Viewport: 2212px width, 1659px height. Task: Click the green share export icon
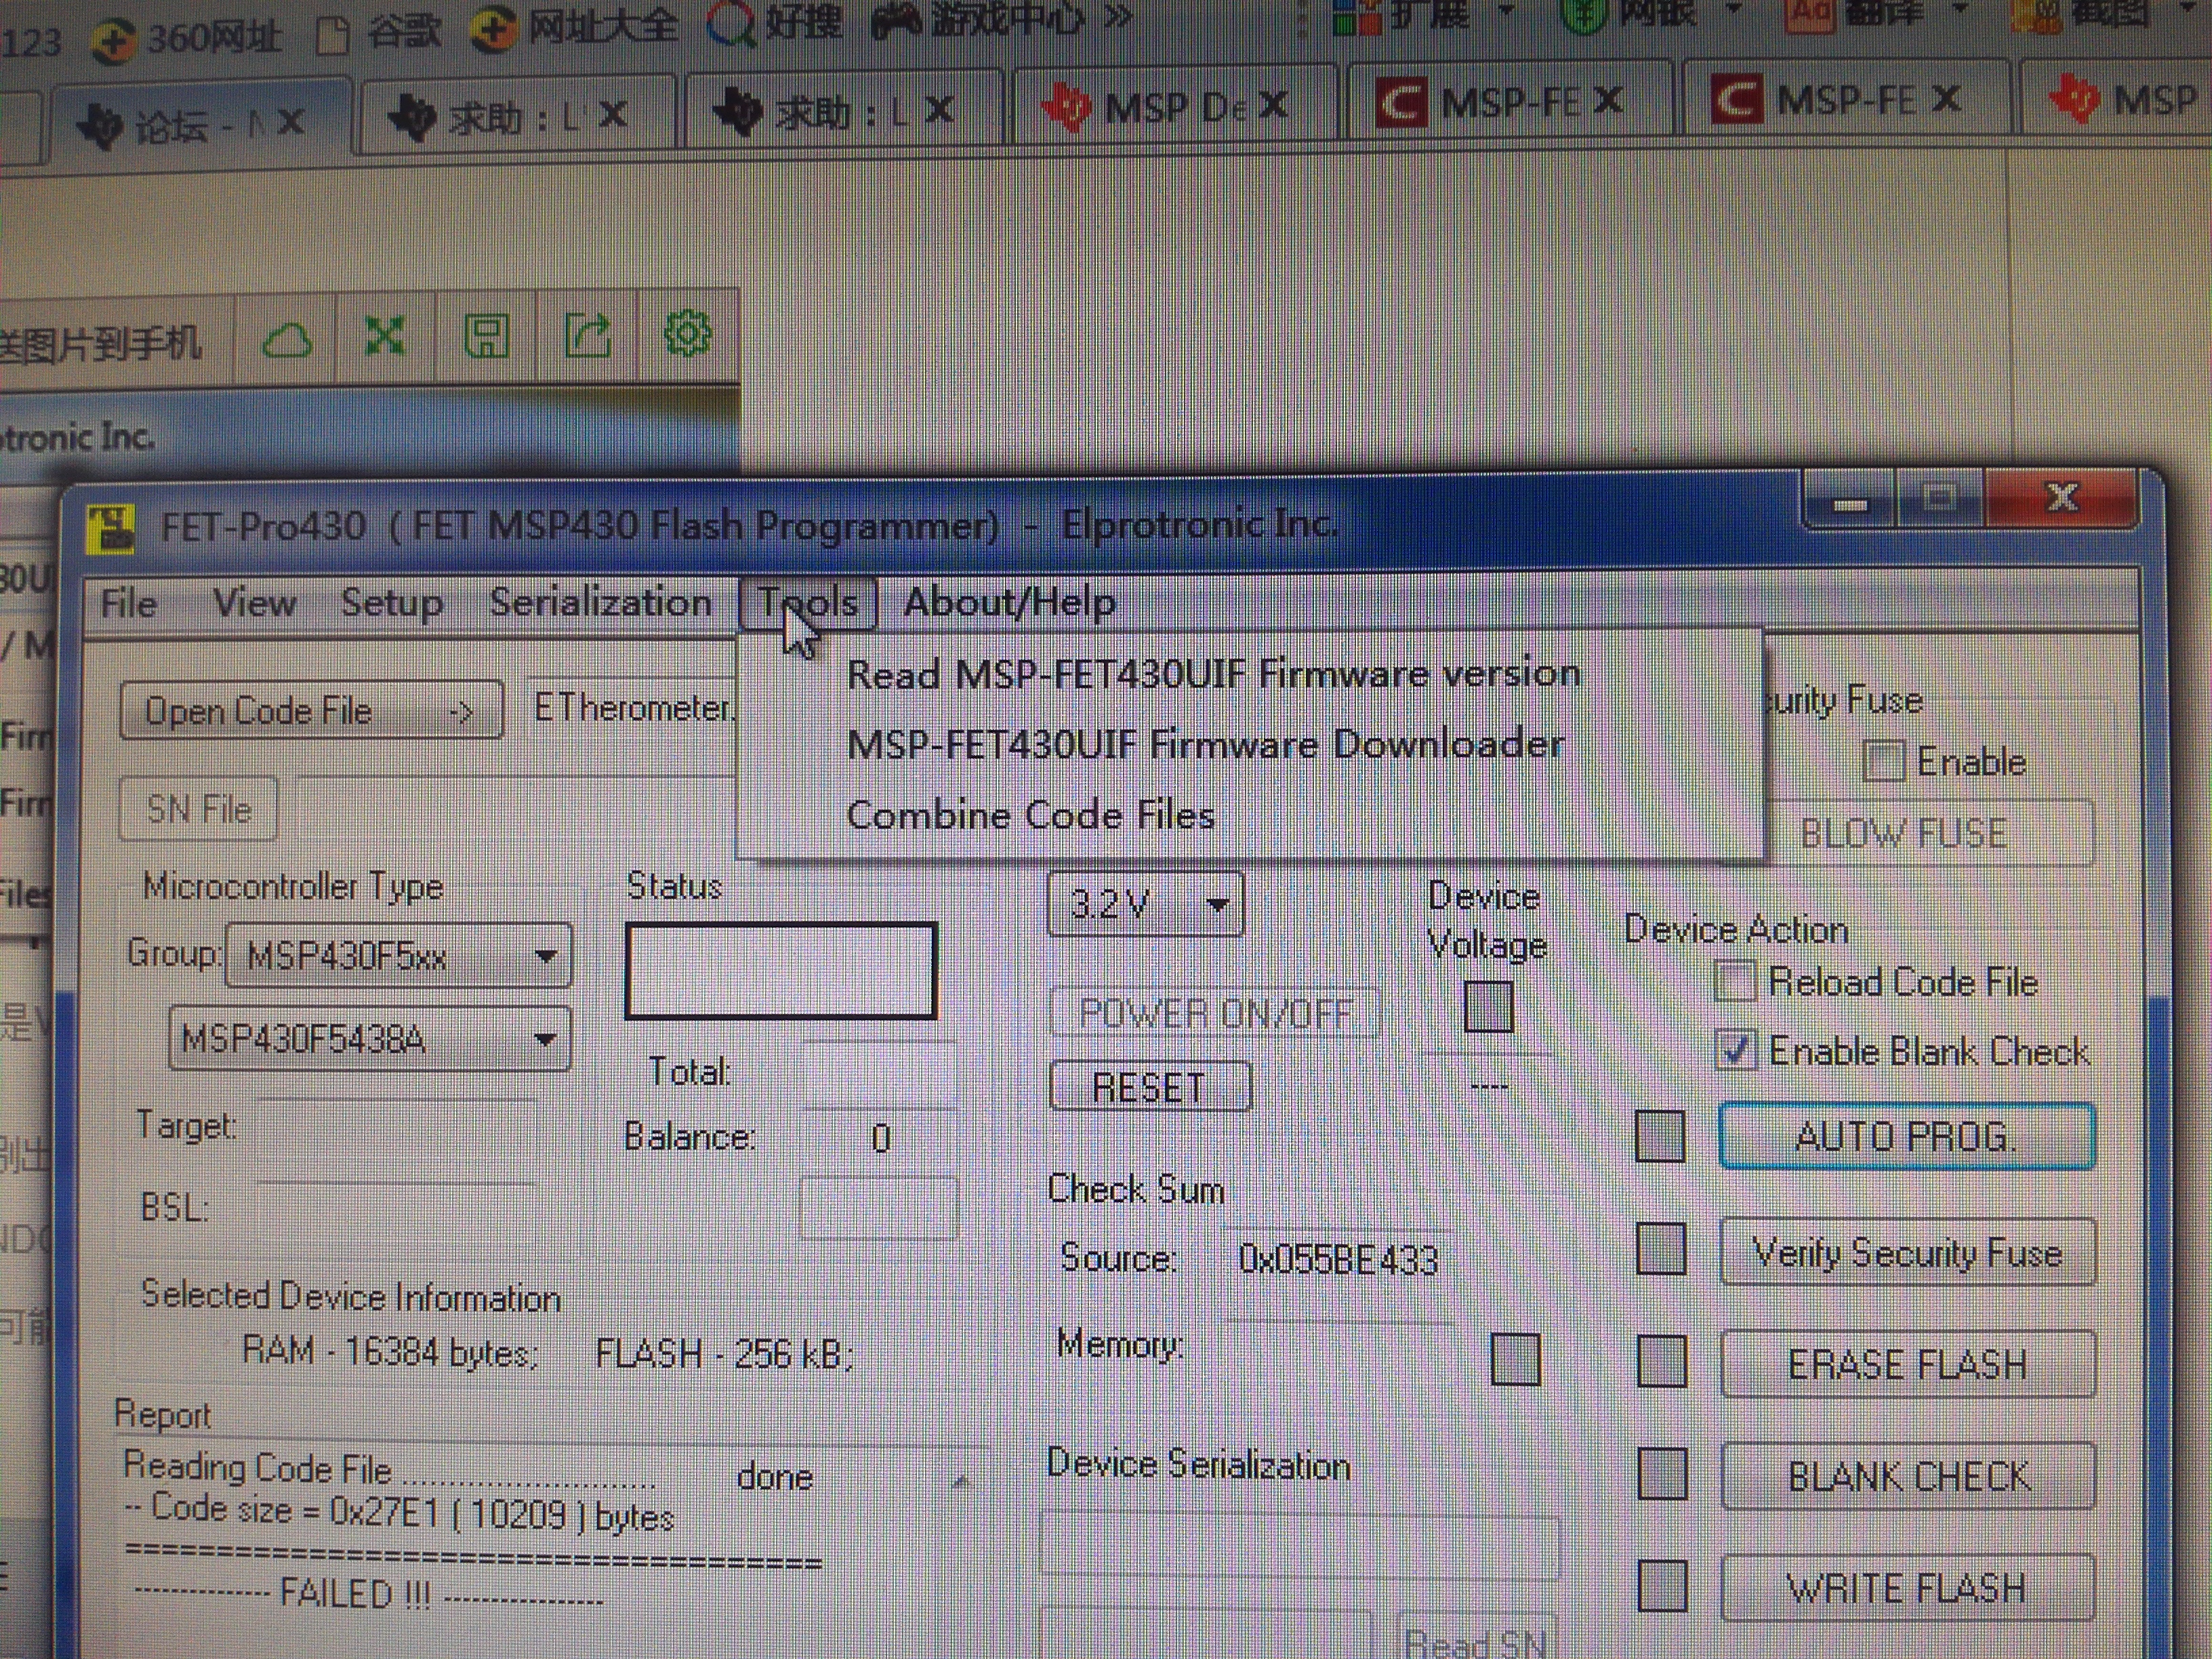click(x=587, y=335)
